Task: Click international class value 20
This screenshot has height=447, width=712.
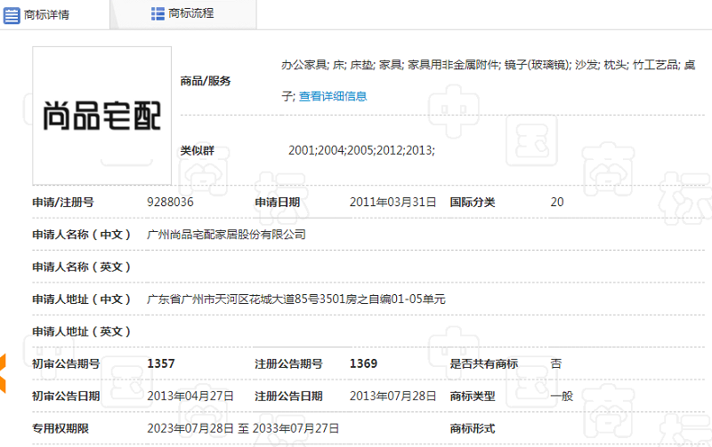Action: point(557,203)
